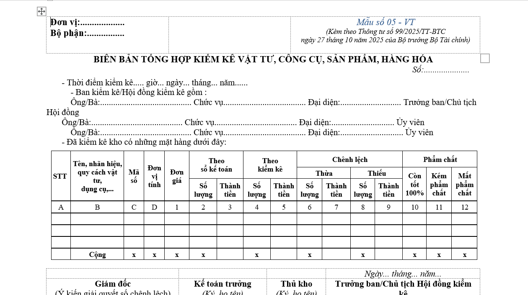Viewport: 528px width, 295px height.
Task: Click the Kế toán trưởng signature cell
Action: pos(222,284)
